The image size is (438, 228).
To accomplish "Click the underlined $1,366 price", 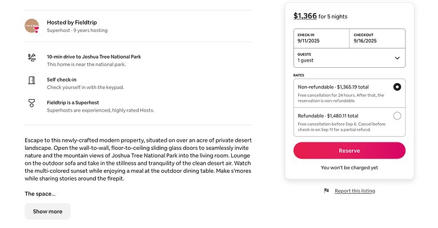I will 305,16.
